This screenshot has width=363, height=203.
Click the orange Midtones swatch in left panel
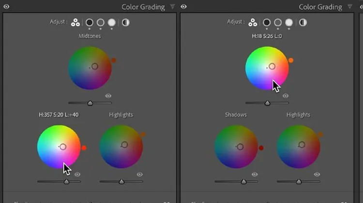(x=114, y=61)
